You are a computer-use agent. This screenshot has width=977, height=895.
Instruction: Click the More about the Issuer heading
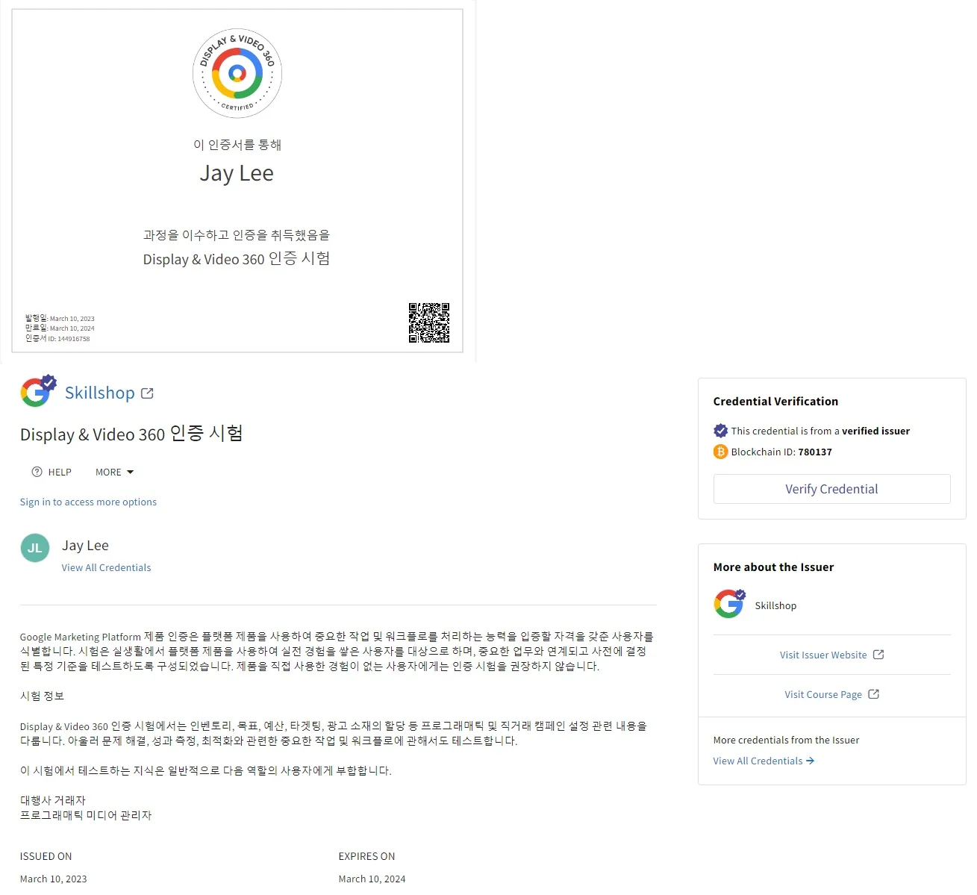[773, 567]
